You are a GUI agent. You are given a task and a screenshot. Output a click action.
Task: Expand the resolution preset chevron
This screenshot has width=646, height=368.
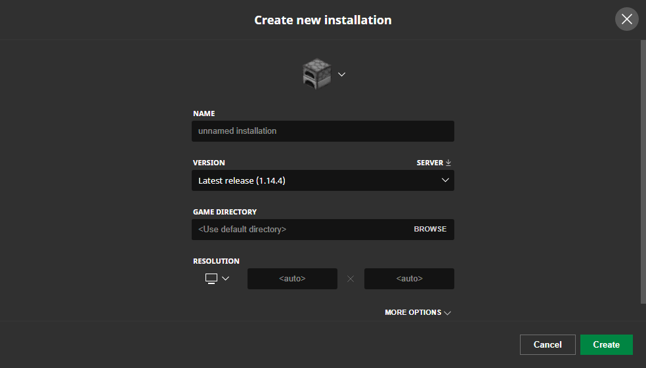click(x=225, y=279)
